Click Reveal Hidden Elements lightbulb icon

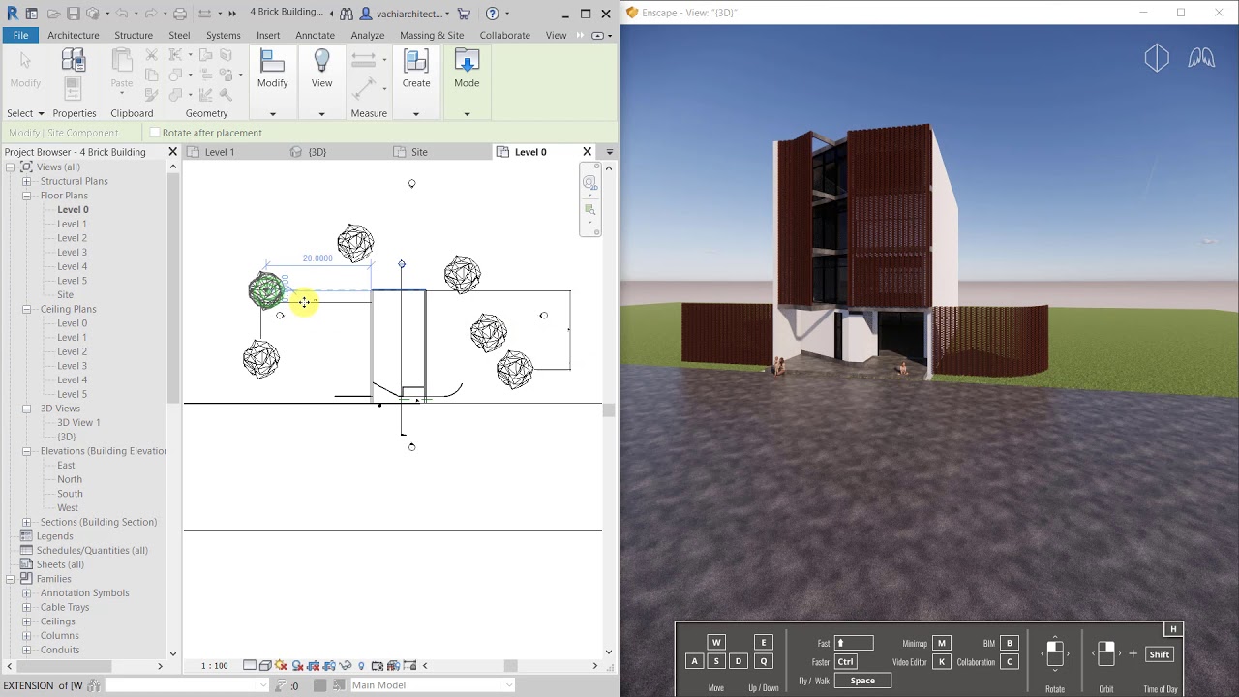click(362, 665)
